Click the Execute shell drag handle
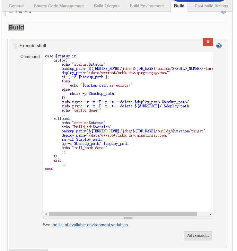The width and height of the screenshot is (237, 251). [15, 46]
